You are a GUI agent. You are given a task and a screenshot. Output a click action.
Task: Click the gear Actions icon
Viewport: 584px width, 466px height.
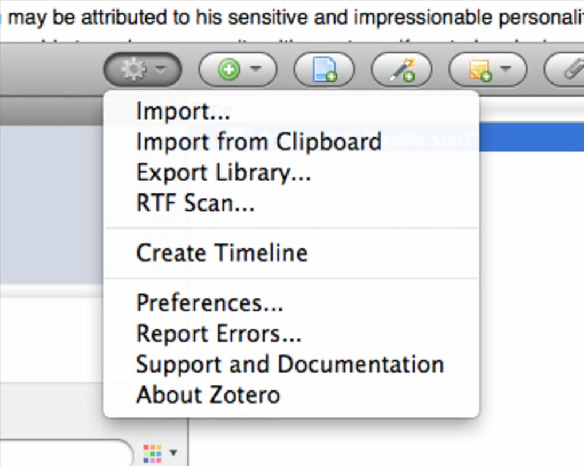click(134, 70)
